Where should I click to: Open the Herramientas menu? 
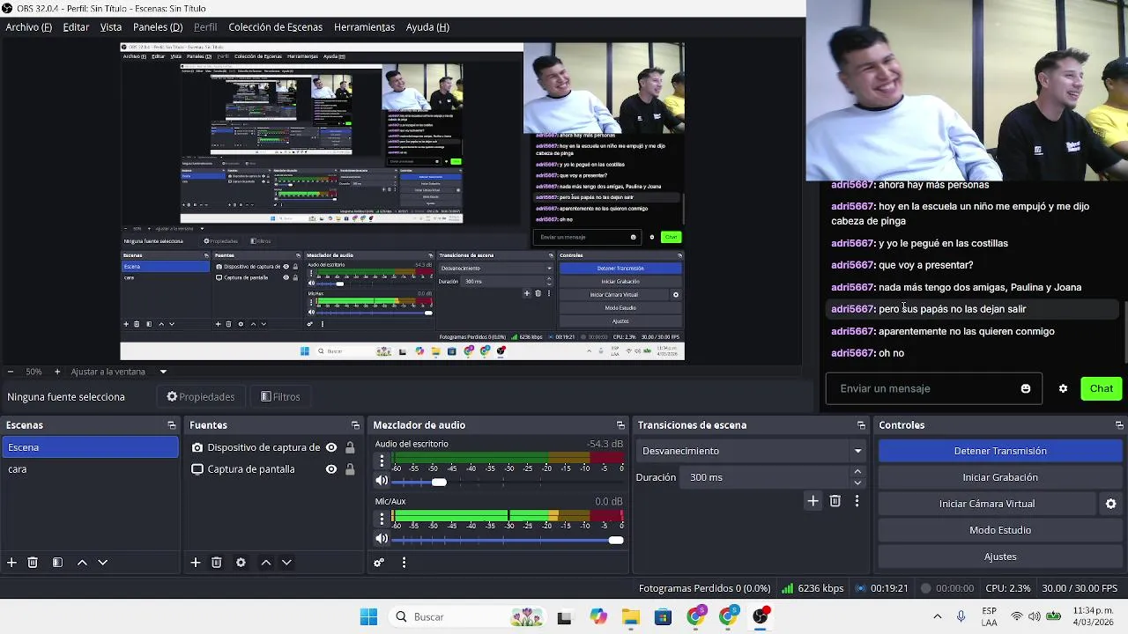[364, 27]
